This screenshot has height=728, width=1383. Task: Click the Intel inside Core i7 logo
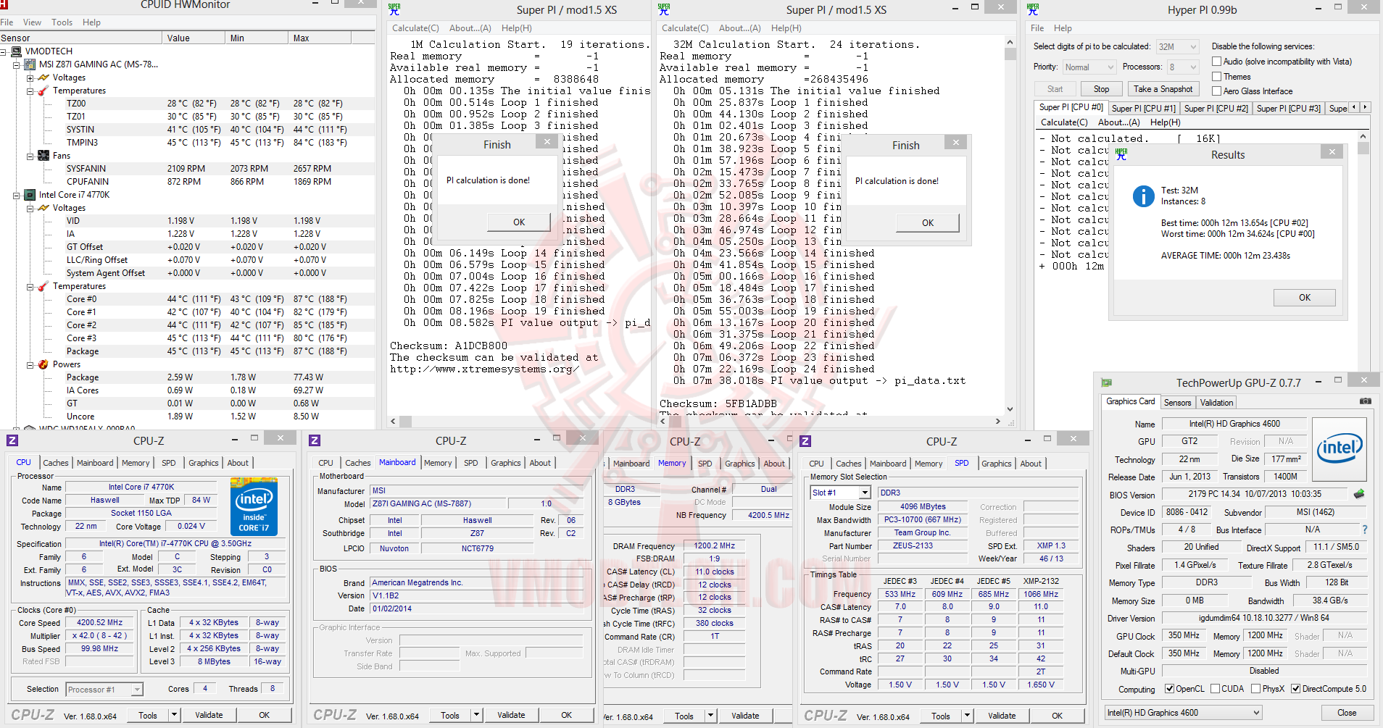tap(254, 507)
